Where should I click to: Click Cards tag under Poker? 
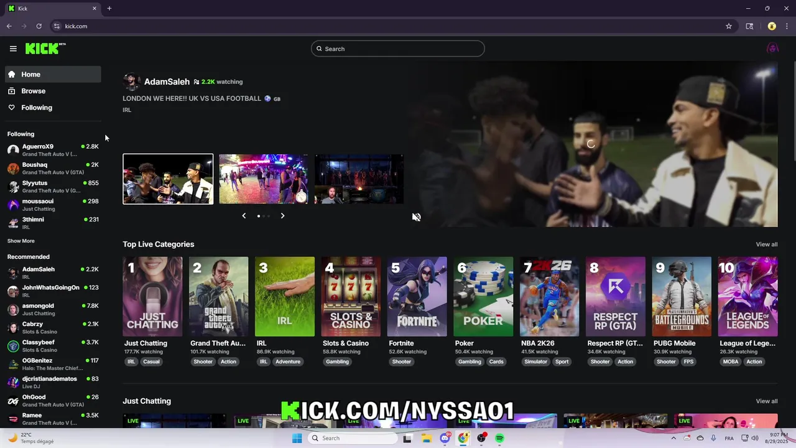pos(496,362)
